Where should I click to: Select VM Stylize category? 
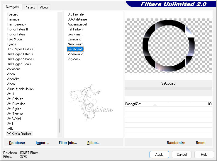point(14,109)
